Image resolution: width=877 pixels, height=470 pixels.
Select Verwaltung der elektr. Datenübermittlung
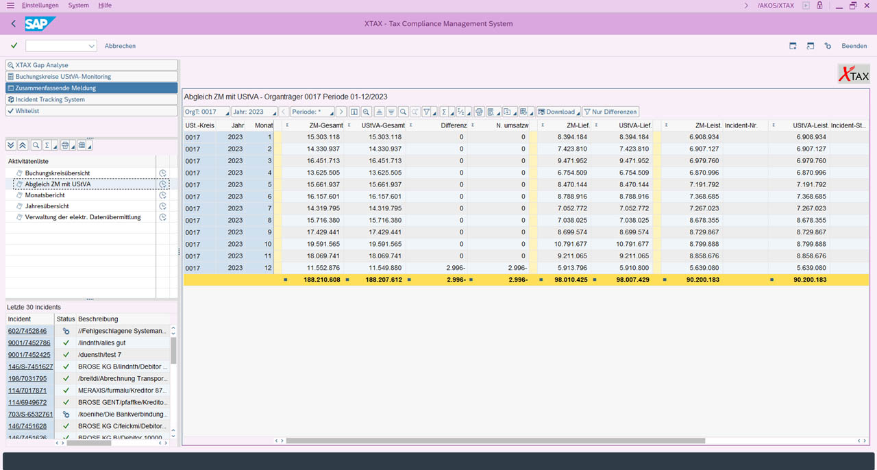[83, 217]
